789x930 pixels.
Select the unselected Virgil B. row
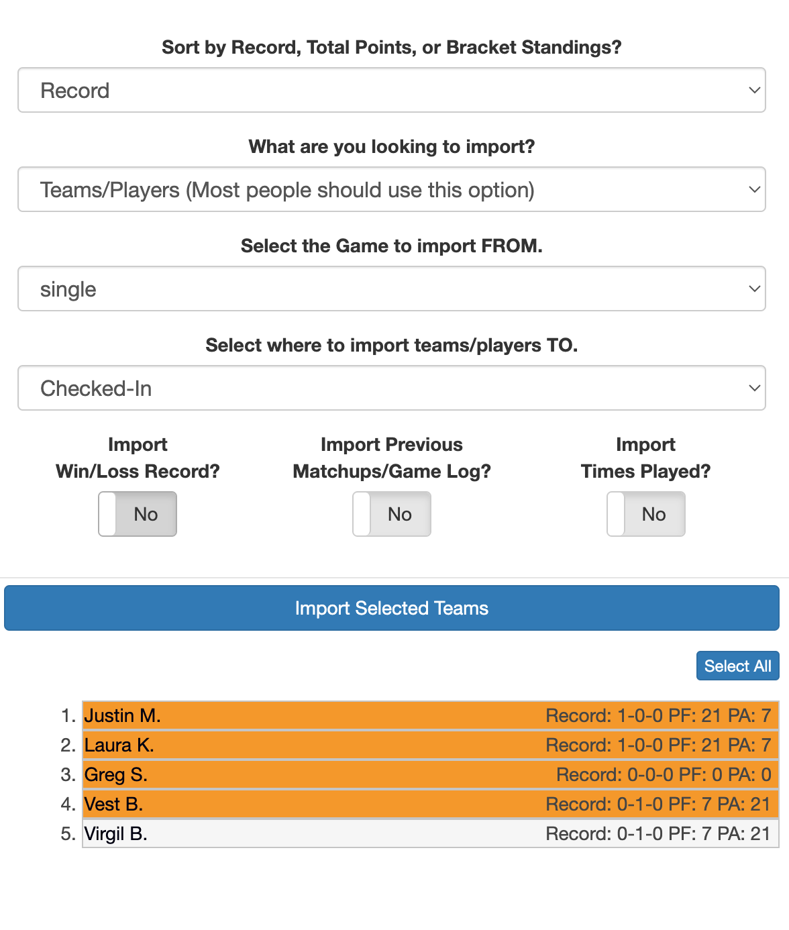click(430, 833)
